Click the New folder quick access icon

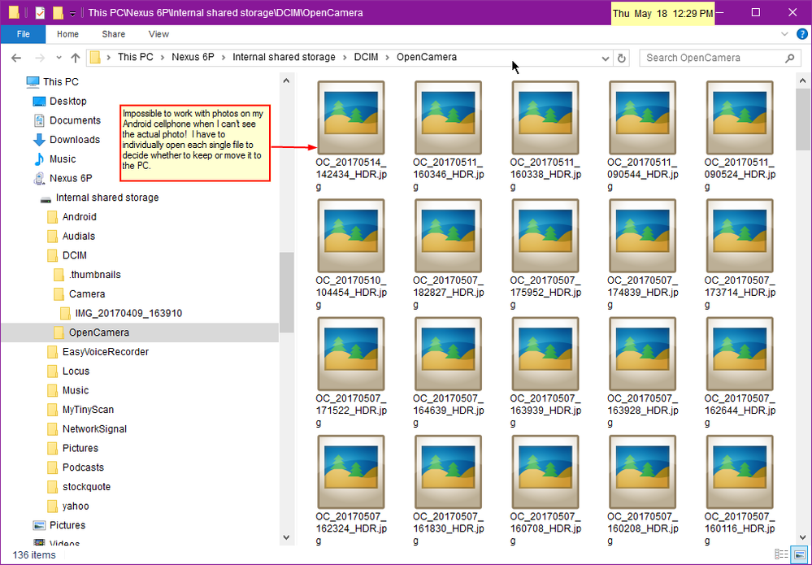pyautogui.click(x=58, y=12)
